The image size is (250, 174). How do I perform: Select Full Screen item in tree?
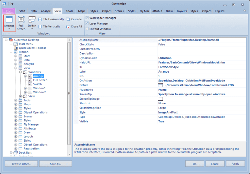pyautogui.click(x=40, y=80)
